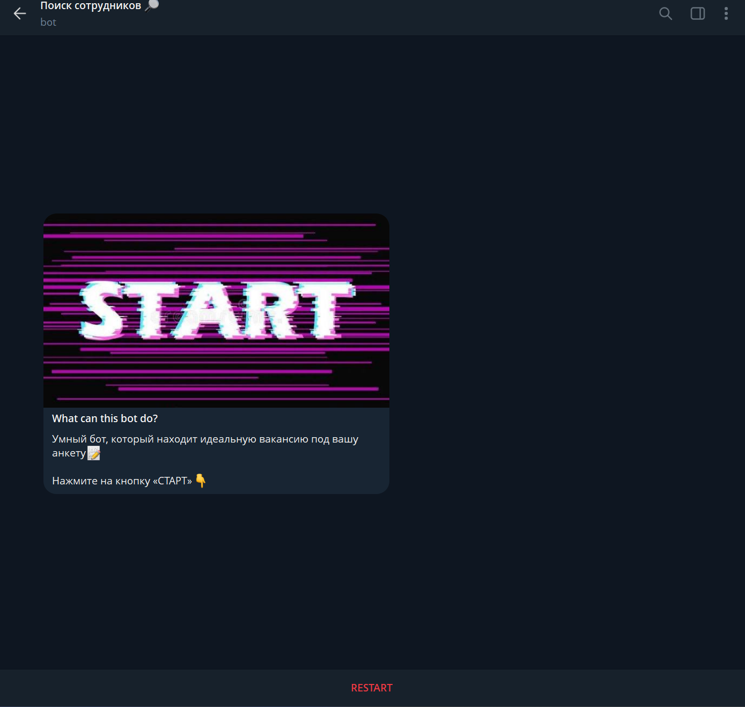Open the START glitch image
Screen dimensions: 745x707
[216, 311]
